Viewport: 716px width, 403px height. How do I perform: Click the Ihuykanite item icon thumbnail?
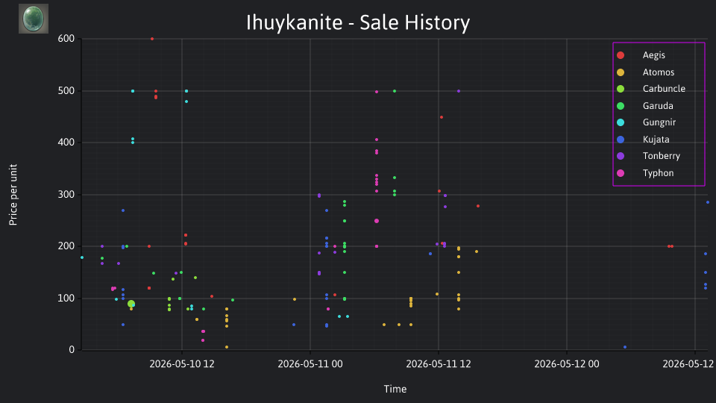tap(34, 19)
